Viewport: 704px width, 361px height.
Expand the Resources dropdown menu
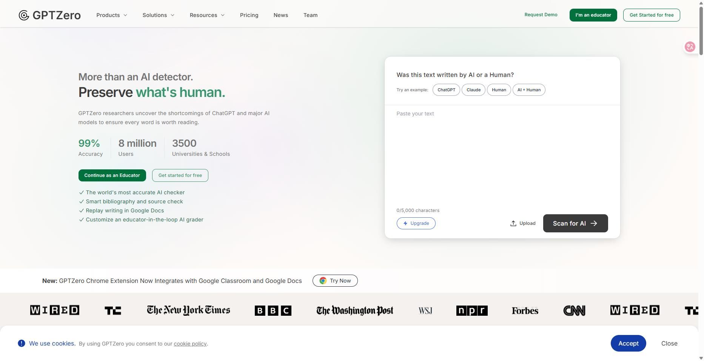(x=207, y=15)
